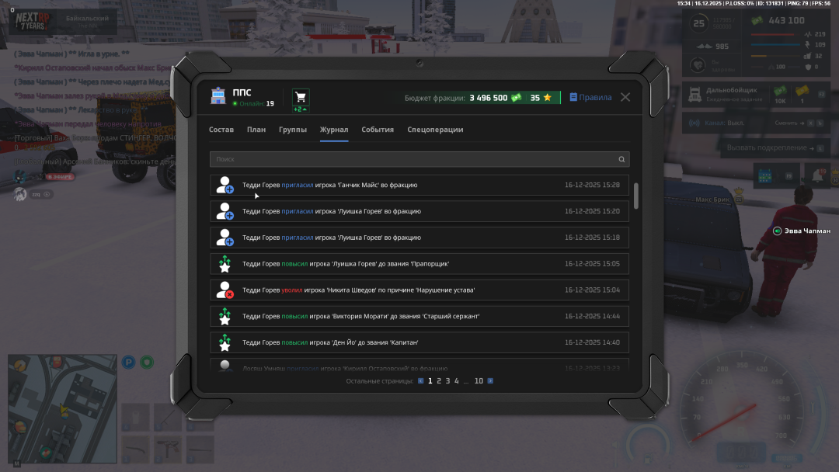Click the star icon next to 35
This screenshot has width=839, height=472.
point(547,98)
